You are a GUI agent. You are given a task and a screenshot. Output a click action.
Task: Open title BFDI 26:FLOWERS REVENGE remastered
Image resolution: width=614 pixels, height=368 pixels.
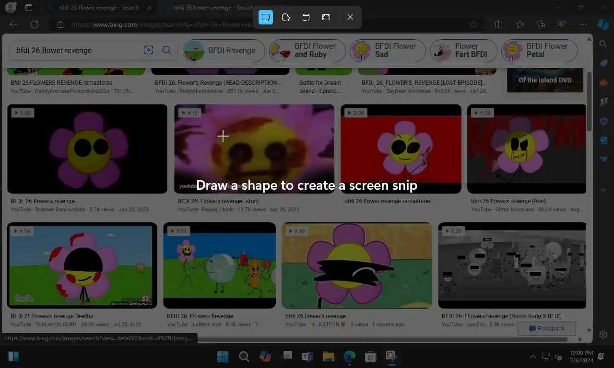coord(61,83)
